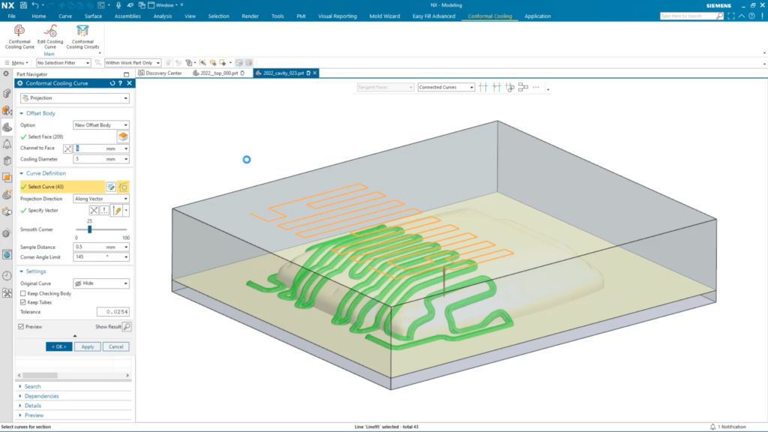The image size is (768, 432).
Task: Click the microphone voice command icon
Action: pyautogui.click(x=118, y=5)
